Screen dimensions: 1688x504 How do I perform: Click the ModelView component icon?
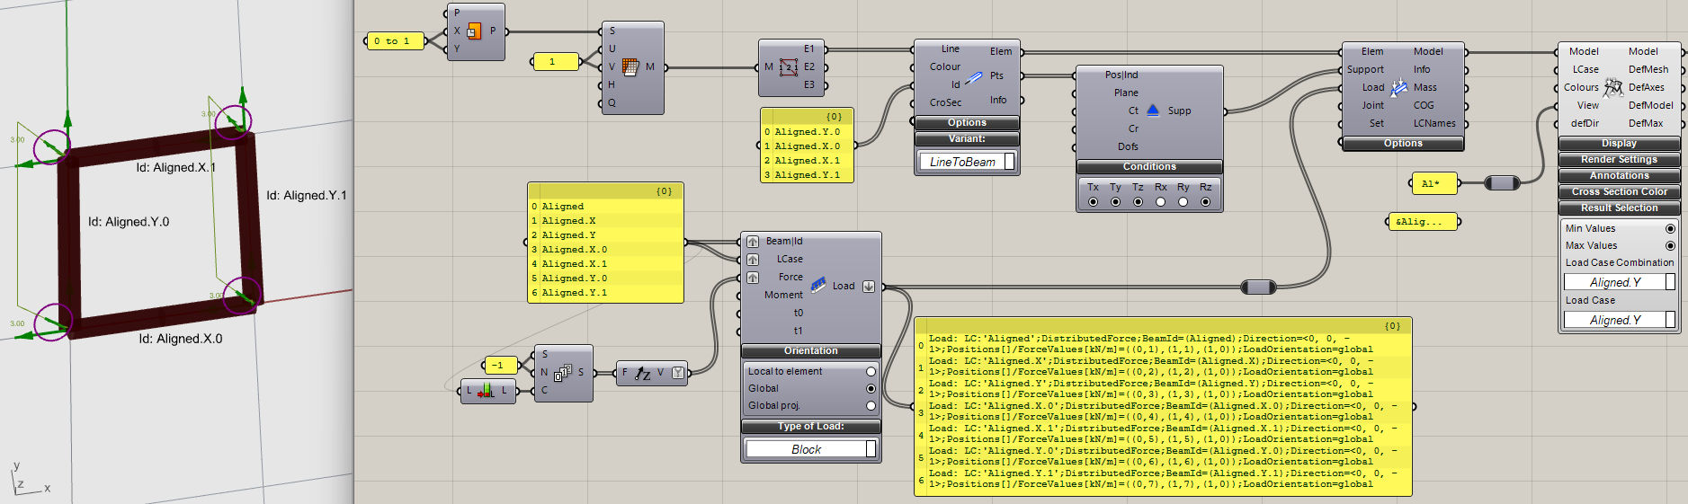click(1613, 87)
